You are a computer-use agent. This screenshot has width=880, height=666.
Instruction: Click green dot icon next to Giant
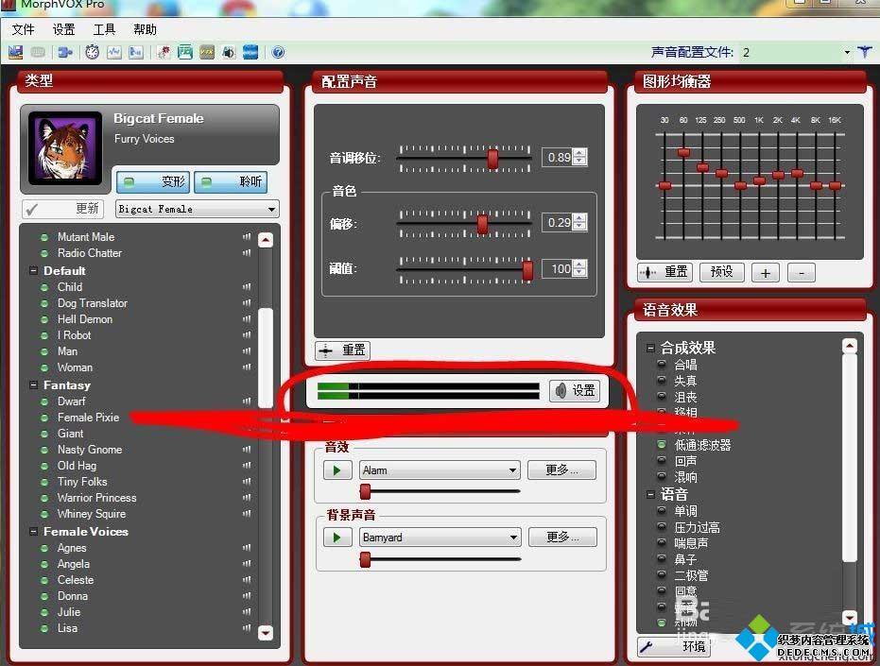click(44, 434)
